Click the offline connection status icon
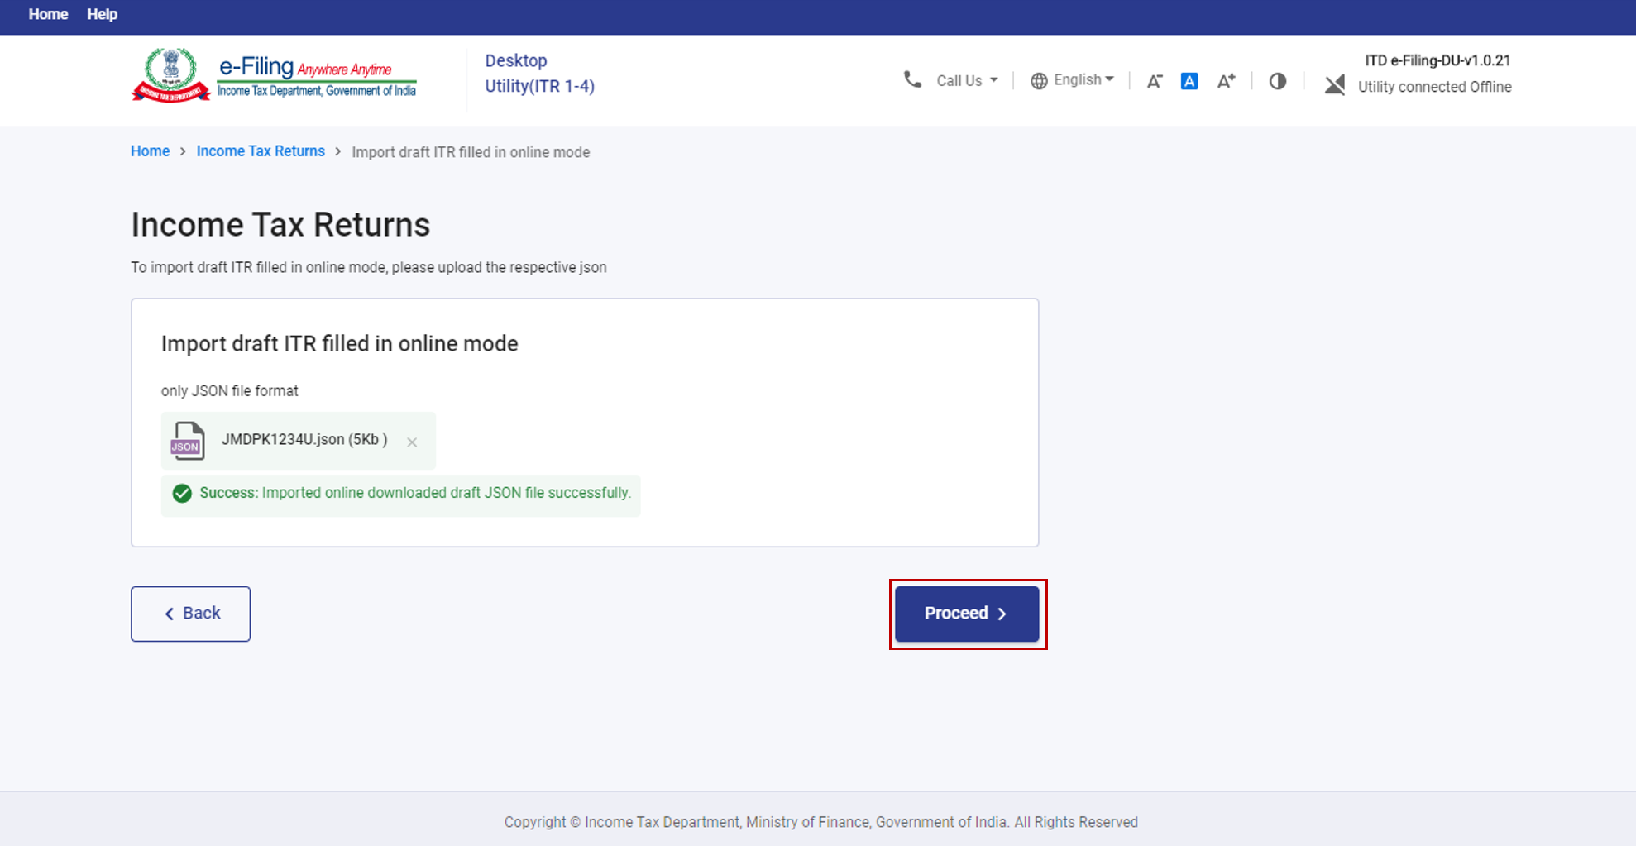This screenshot has width=1636, height=846. coord(1334,84)
